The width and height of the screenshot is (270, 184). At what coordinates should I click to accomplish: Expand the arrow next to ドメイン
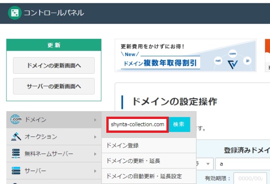95,120
